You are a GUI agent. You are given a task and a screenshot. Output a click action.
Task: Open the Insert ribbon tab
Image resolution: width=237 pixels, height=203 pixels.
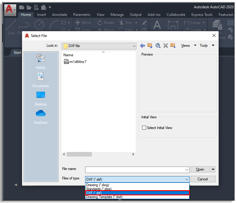[41, 15]
